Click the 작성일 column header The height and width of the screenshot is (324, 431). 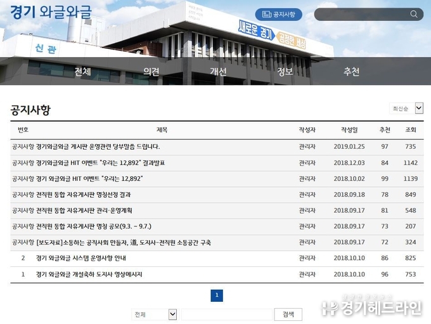pos(349,130)
